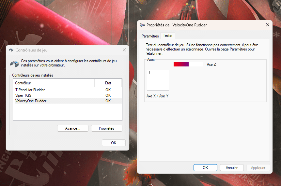Open the Avancé... settings

pyautogui.click(x=72, y=128)
